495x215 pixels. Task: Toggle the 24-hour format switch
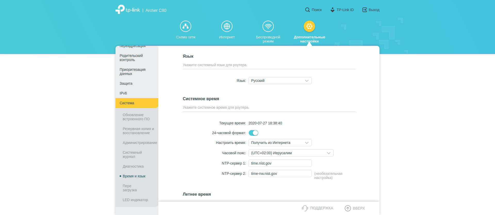click(253, 133)
